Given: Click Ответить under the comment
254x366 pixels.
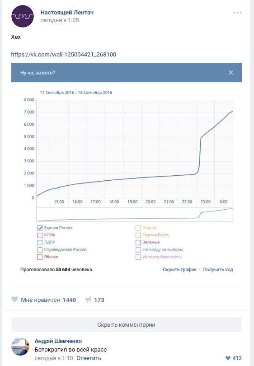Looking at the screenshot, I should point(89,358).
